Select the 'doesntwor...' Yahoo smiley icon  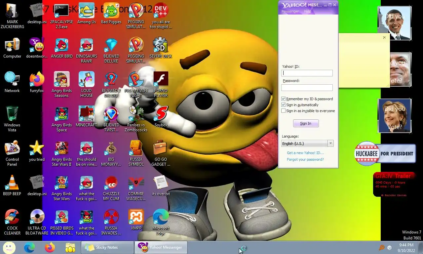pyautogui.click(x=37, y=45)
